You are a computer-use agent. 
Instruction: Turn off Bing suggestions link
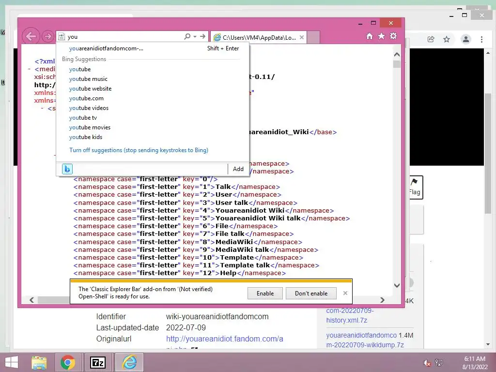[x=139, y=150]
